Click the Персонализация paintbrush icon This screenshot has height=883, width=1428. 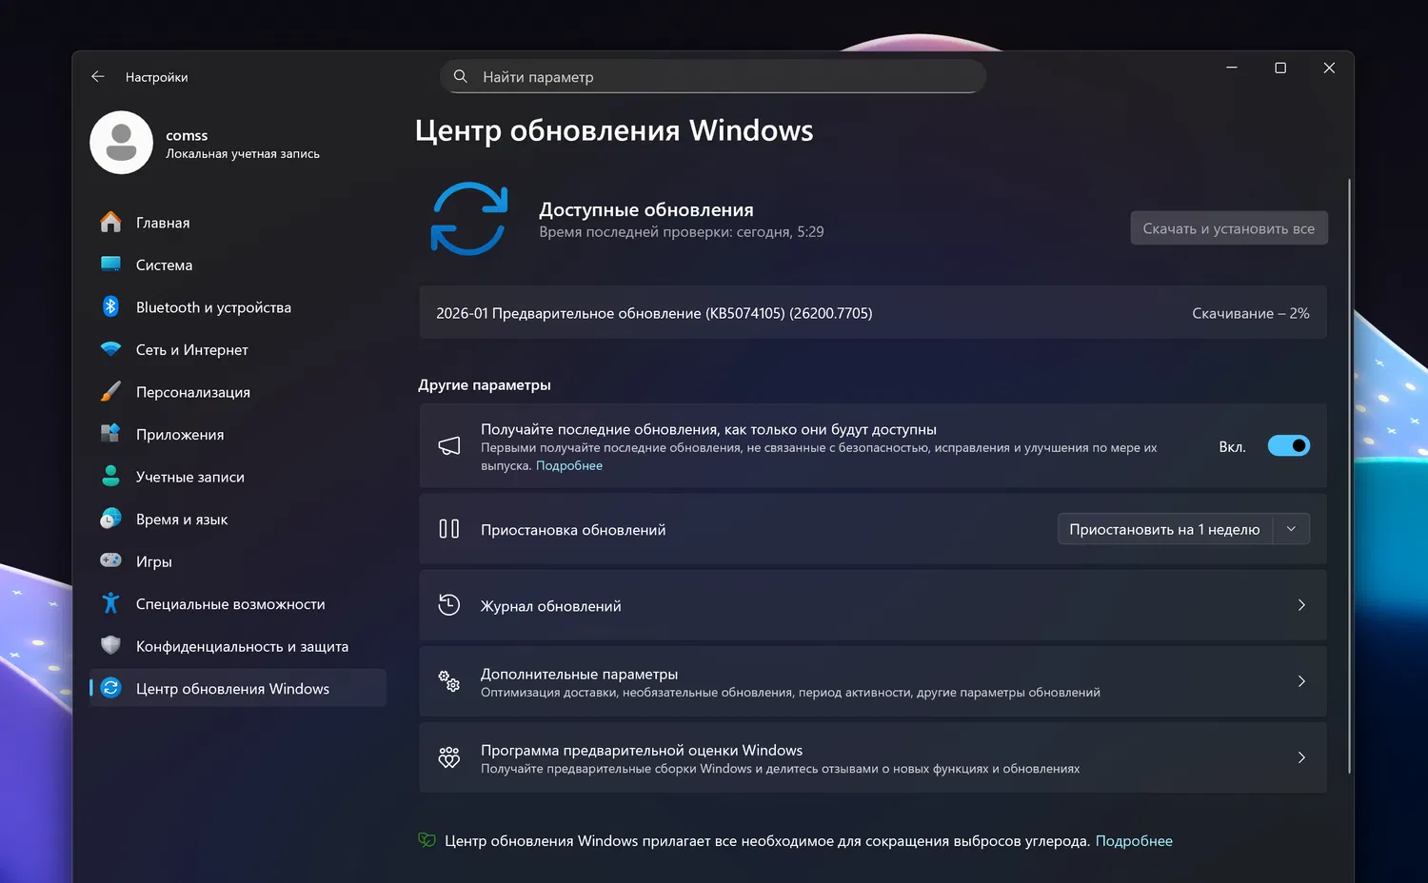pos(110,391)
